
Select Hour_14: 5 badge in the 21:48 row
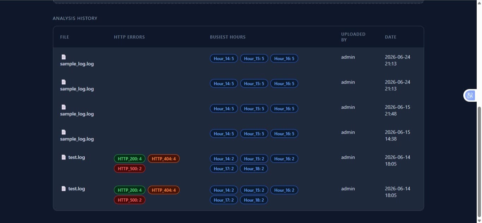coord(224,109)
